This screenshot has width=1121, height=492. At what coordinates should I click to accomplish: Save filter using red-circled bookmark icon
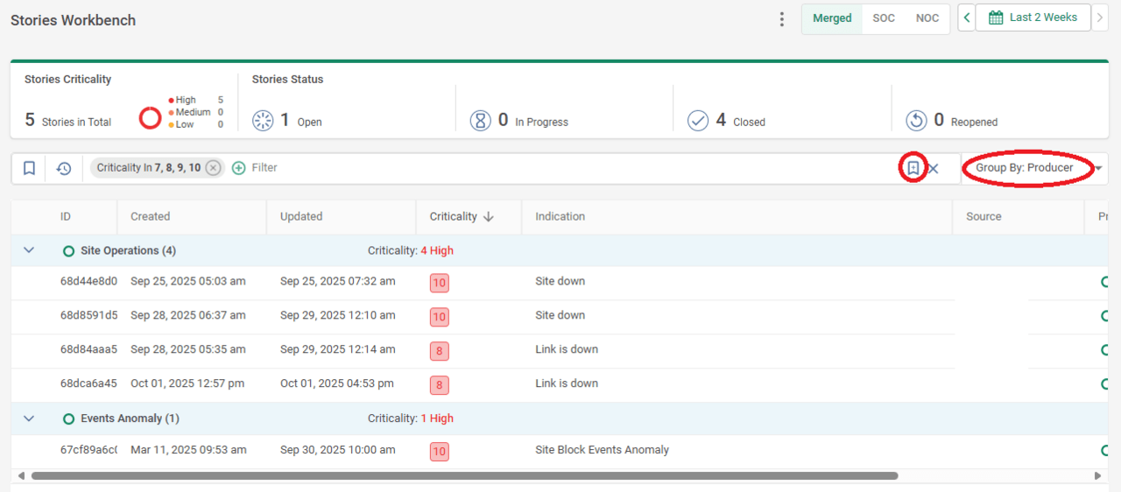point(913,168)
